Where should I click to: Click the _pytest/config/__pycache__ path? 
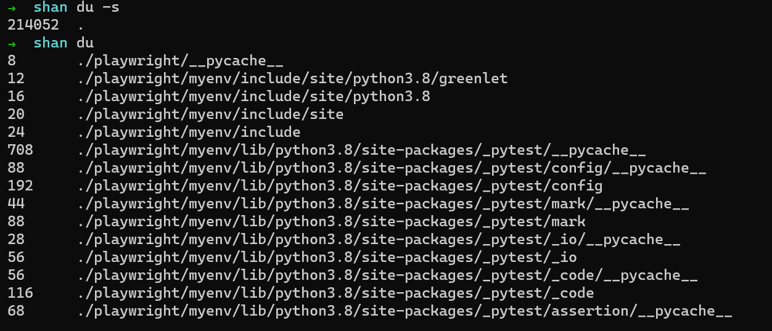(x=392, y=168)
